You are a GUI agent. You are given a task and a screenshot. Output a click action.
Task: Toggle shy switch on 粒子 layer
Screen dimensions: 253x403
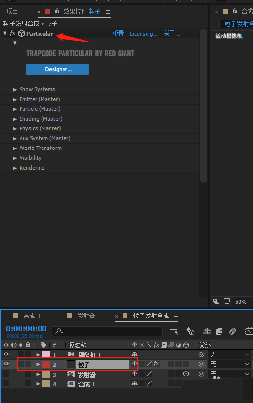pyautogui.click(x=134, y=364)
